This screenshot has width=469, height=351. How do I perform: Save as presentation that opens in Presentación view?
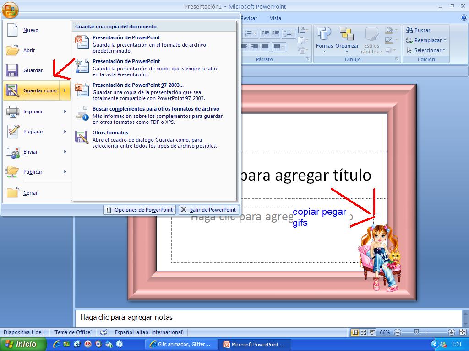pos(154,68)
